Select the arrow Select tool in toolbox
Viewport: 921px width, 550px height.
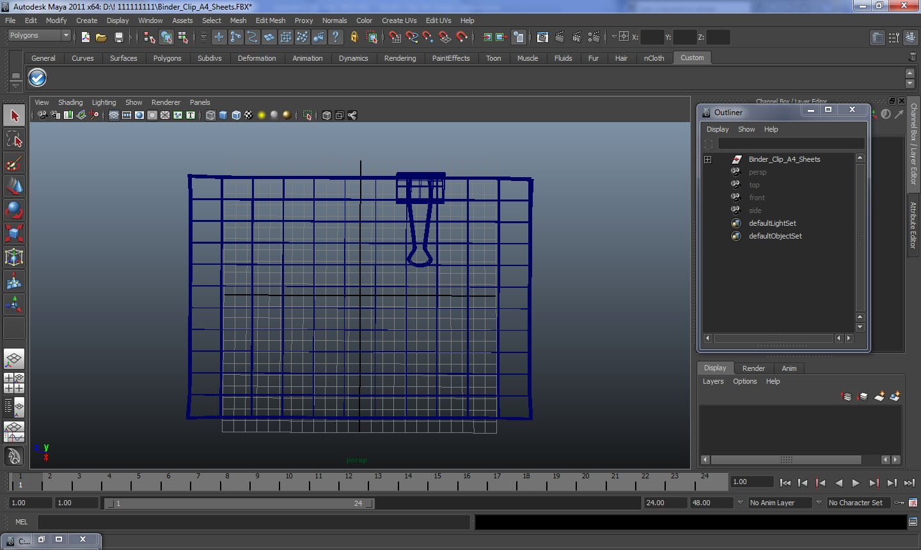coord(14,116)
